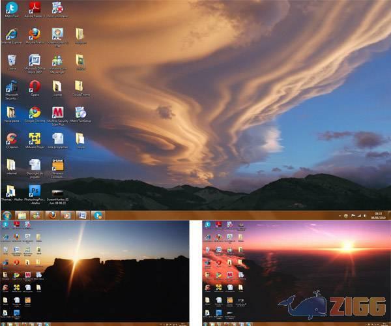Click the Mozilla Firefox desktop shortcut
The width and height of the screenshot is (391, 326).
(35, 34)
